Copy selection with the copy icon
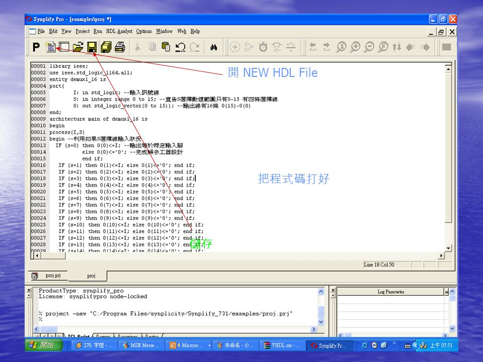This screenshot has height=362, width=483. [152, 47]
